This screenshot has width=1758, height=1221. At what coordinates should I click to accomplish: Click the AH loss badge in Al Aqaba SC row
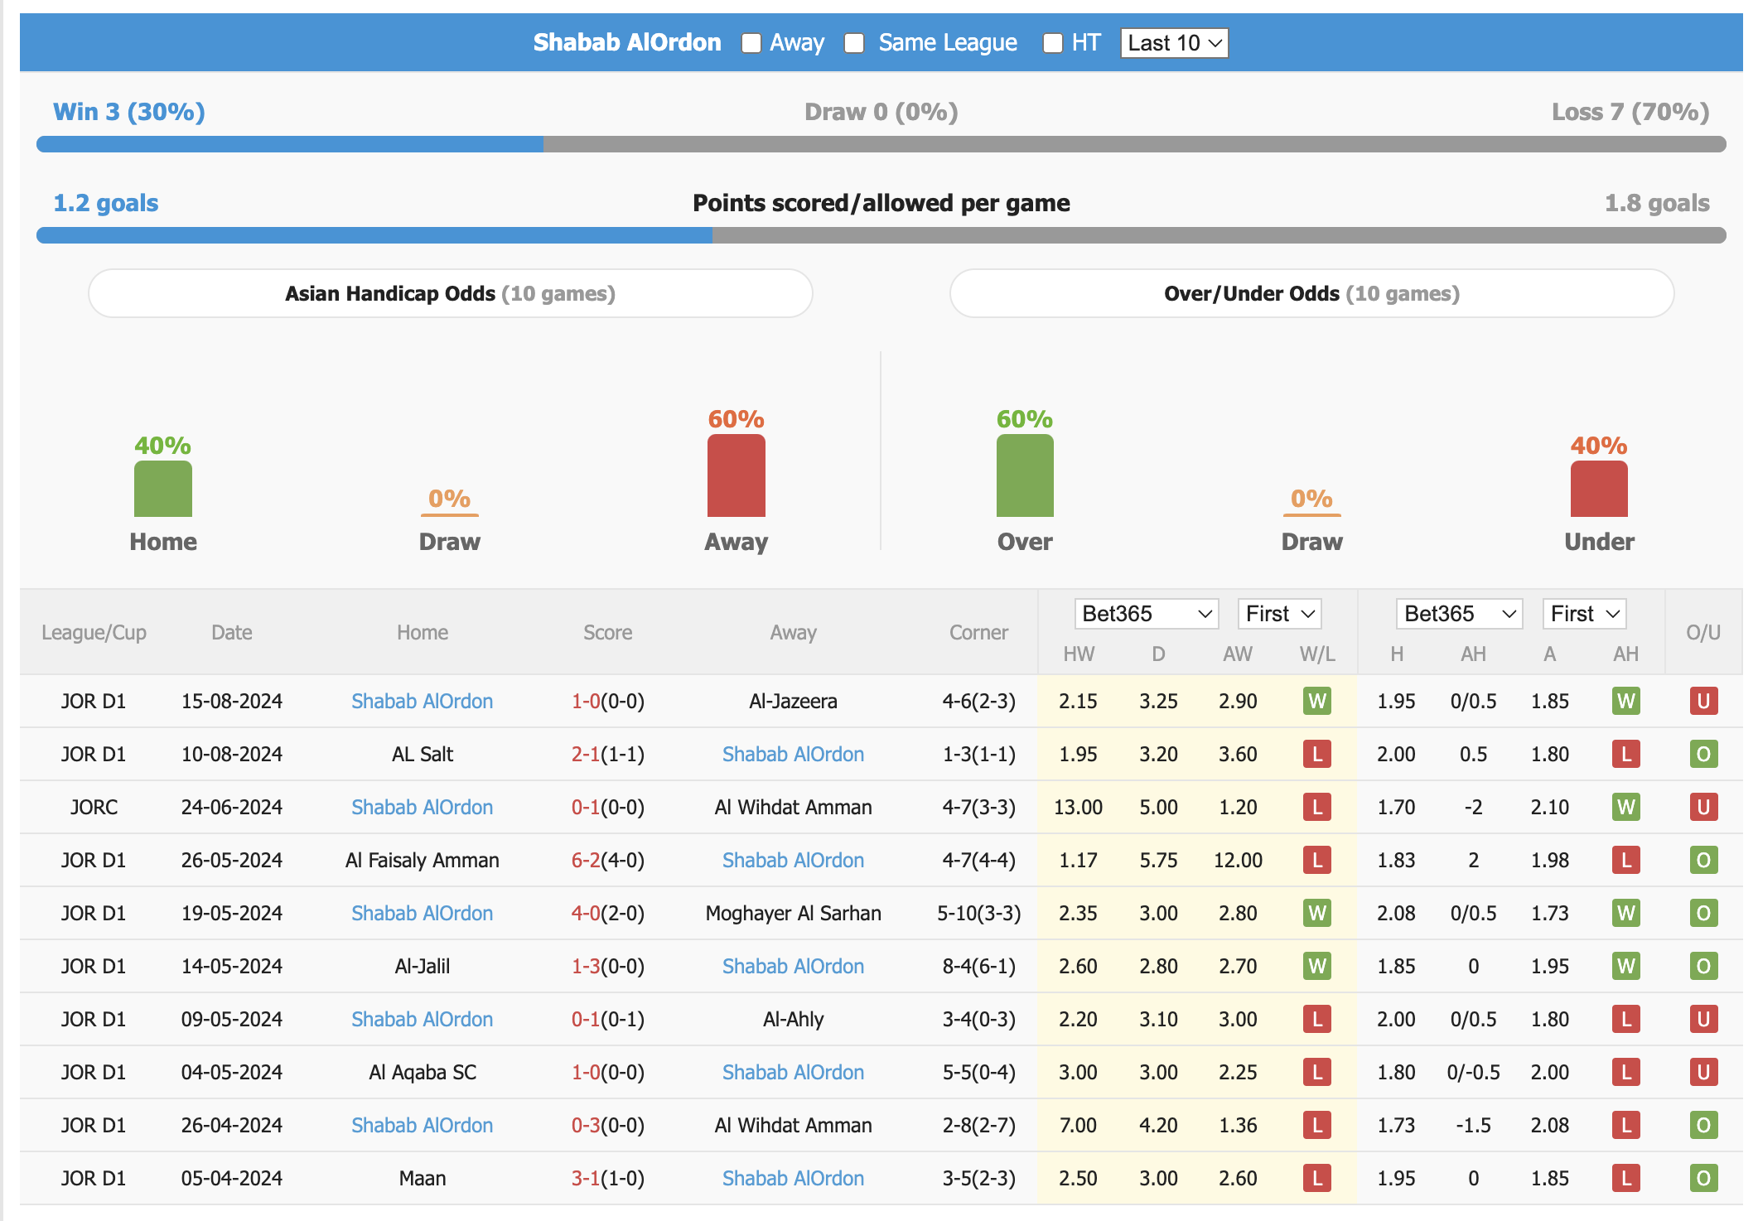(x=1626, y=1072)
